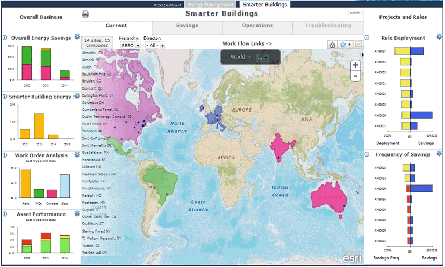Select Boulder, CO in the site list

(91, 81)
